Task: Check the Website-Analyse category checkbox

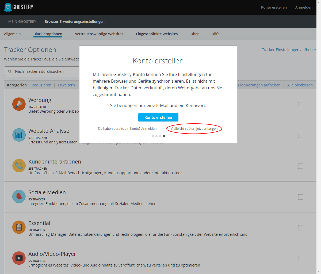Action: 301,135
